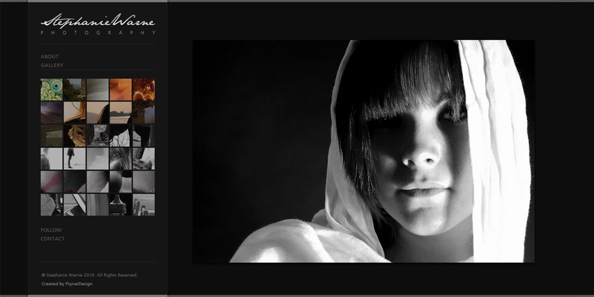This screenshot has width=594, height=297.
Task: Select the red streak thumbnail in the fifth row
Action: (51, 182)
